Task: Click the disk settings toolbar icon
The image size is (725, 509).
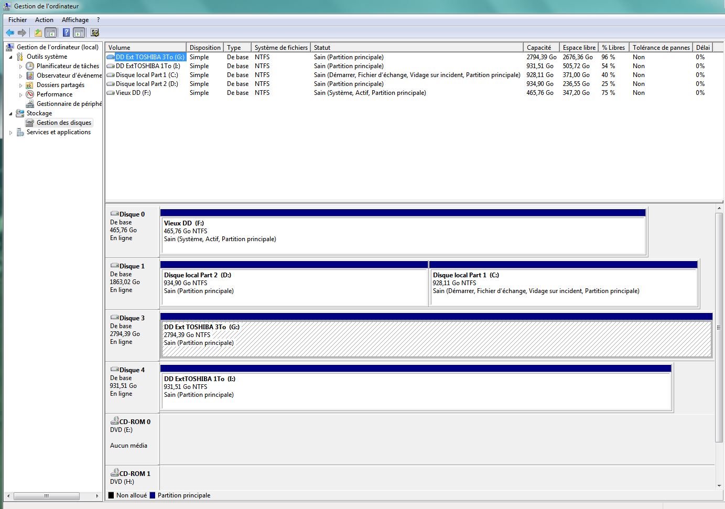Action: (95, 33)
